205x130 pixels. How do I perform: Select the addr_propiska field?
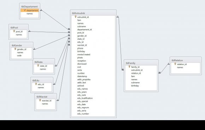point(84,79)
